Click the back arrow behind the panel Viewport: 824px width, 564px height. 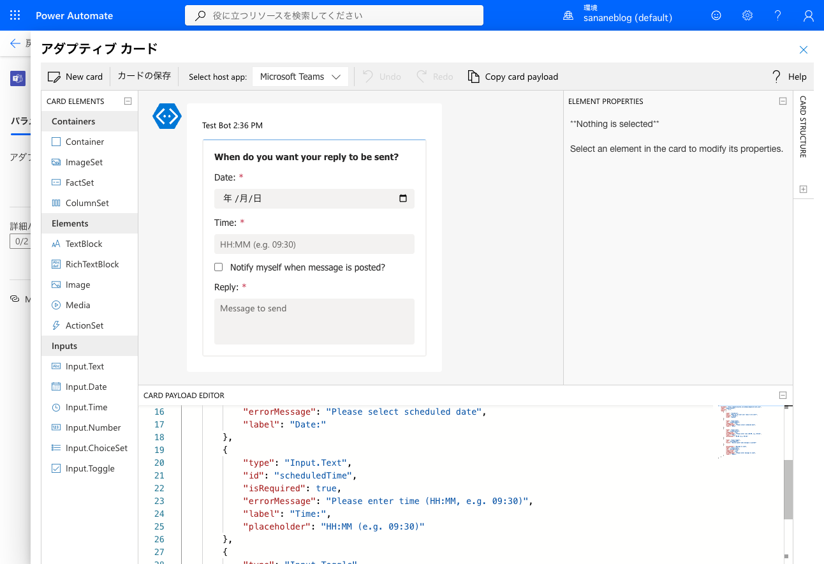[x=15, y=43]
